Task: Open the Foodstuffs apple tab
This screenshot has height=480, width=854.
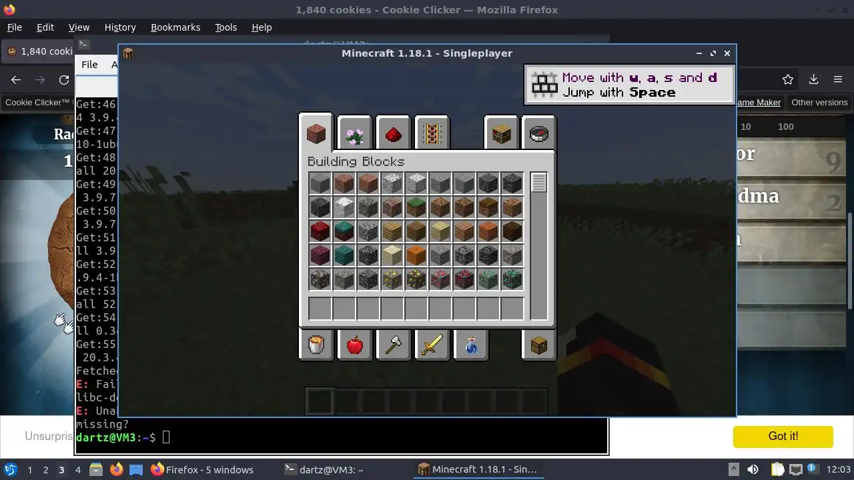Action: coord(354,345)
